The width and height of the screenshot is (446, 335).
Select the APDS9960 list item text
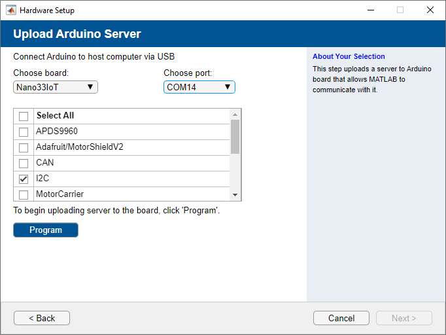pyautogui.click(x=57, y=132)
